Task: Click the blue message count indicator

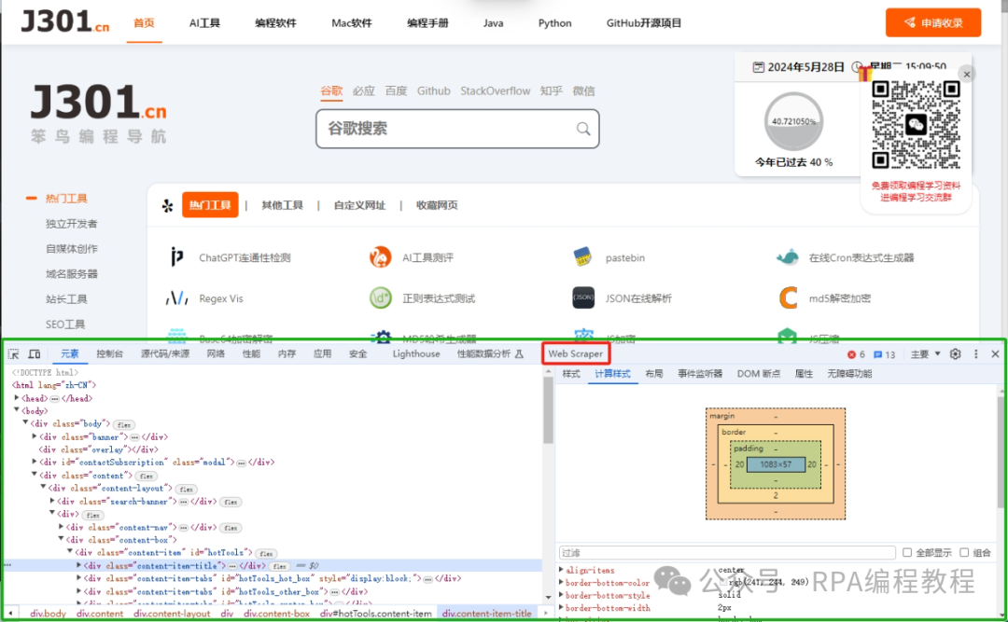Action: click(885, 354)
